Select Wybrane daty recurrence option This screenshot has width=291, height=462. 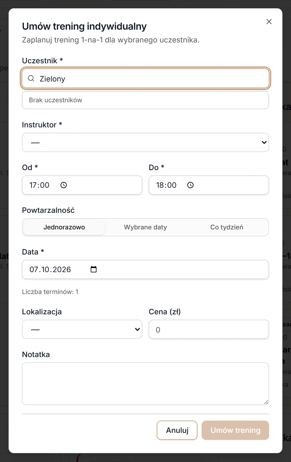[x=145, y=227]
